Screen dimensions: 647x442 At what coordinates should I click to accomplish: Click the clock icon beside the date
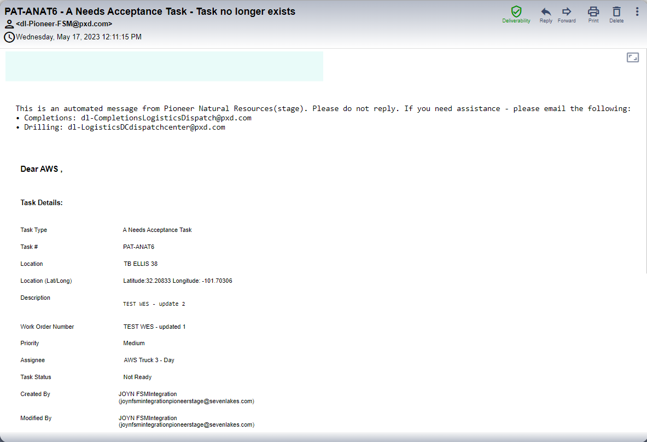coord(9,37)
